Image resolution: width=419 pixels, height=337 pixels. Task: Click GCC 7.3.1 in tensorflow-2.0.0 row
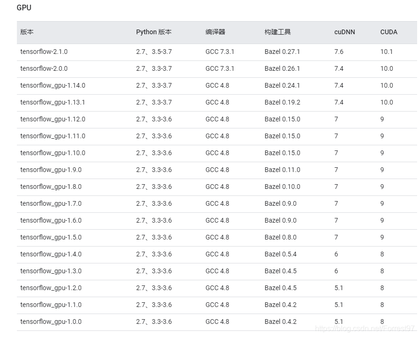coord(220,68)
